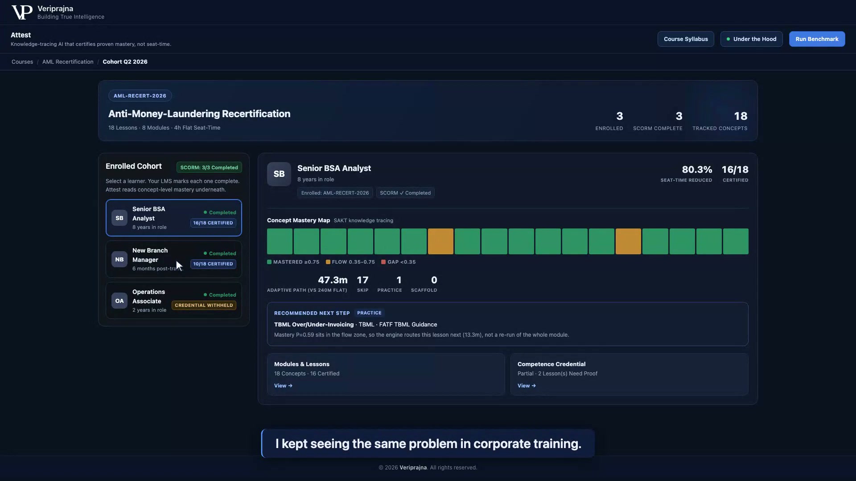Click the Attest app title
Screen dimensions: 856x481
[21, 35]
